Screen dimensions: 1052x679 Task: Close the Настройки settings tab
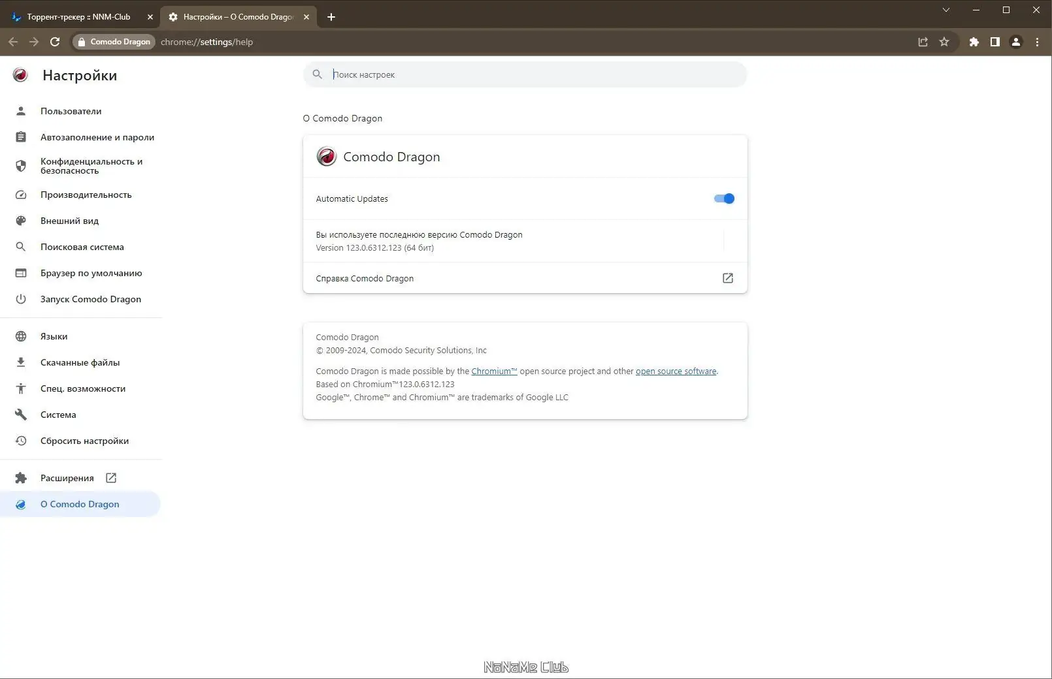(306, 17)
